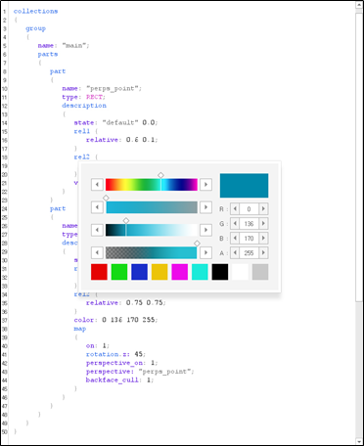
Task: Click the "on: 1" line
Action: click(x=98, y=345)
